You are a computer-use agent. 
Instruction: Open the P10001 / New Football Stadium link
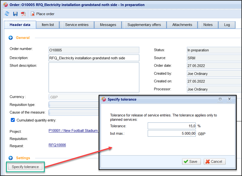tap(73, 131)
